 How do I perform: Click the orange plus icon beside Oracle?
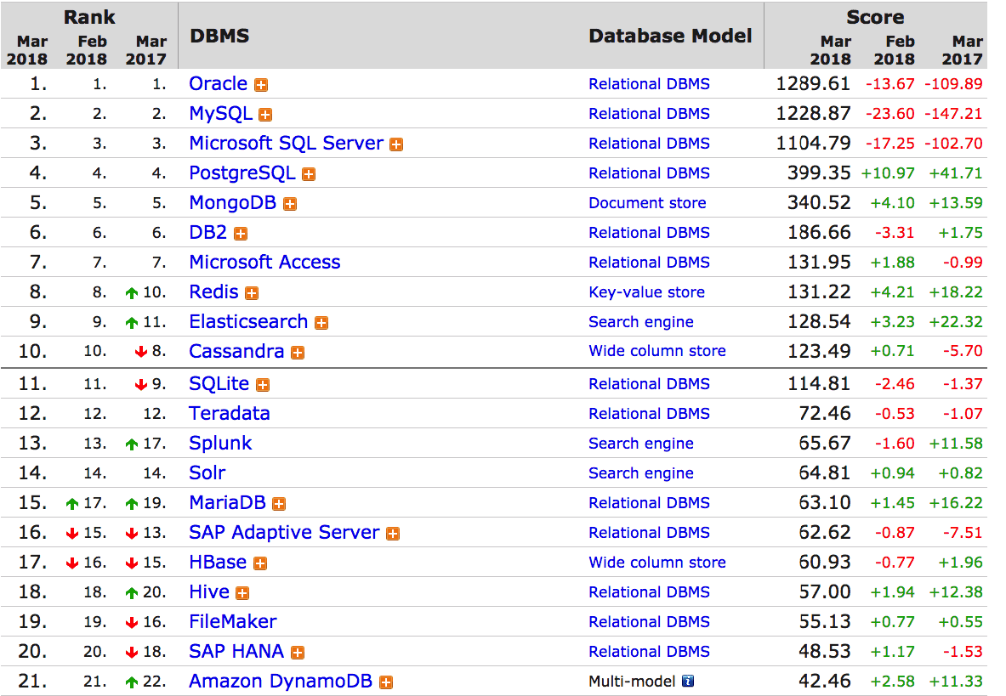click(261, 85)
